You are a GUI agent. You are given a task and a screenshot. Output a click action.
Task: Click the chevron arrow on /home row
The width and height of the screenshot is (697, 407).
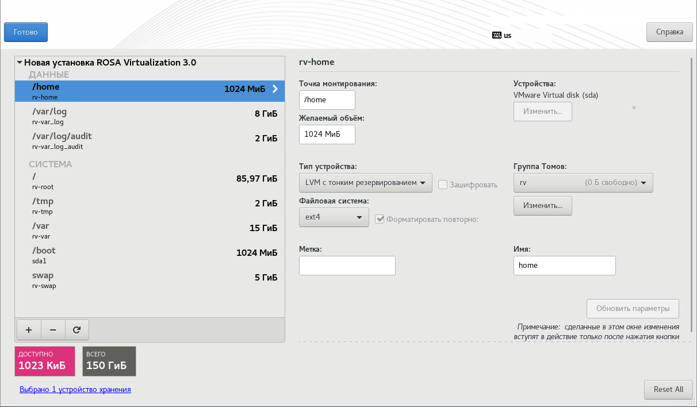click(x=275, y=89)
